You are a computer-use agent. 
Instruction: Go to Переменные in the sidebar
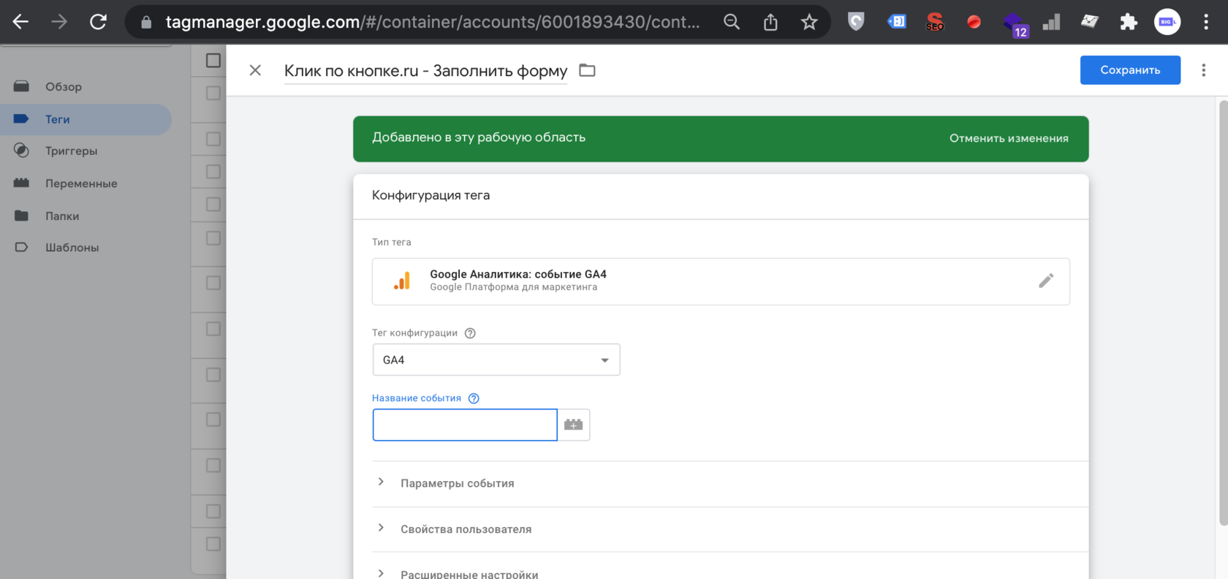point(81,183)
